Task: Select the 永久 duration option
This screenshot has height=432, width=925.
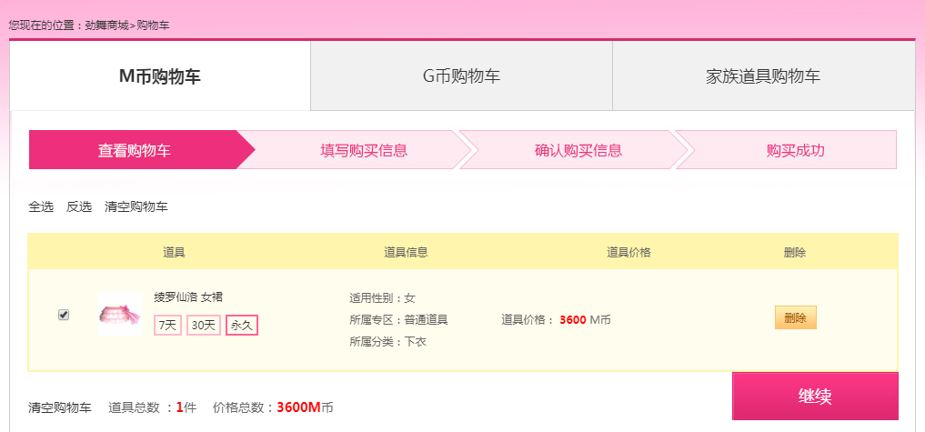Action: (x=242, y=326)
